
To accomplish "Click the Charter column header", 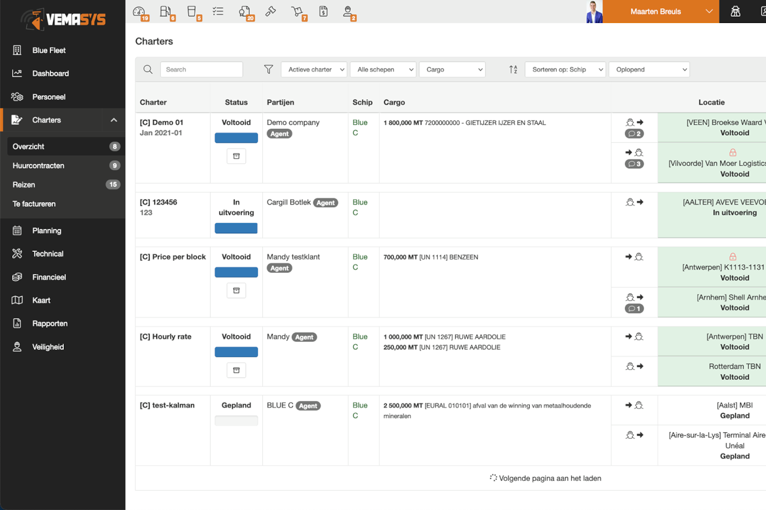I will pyautogui.click(x=153, y=102).
